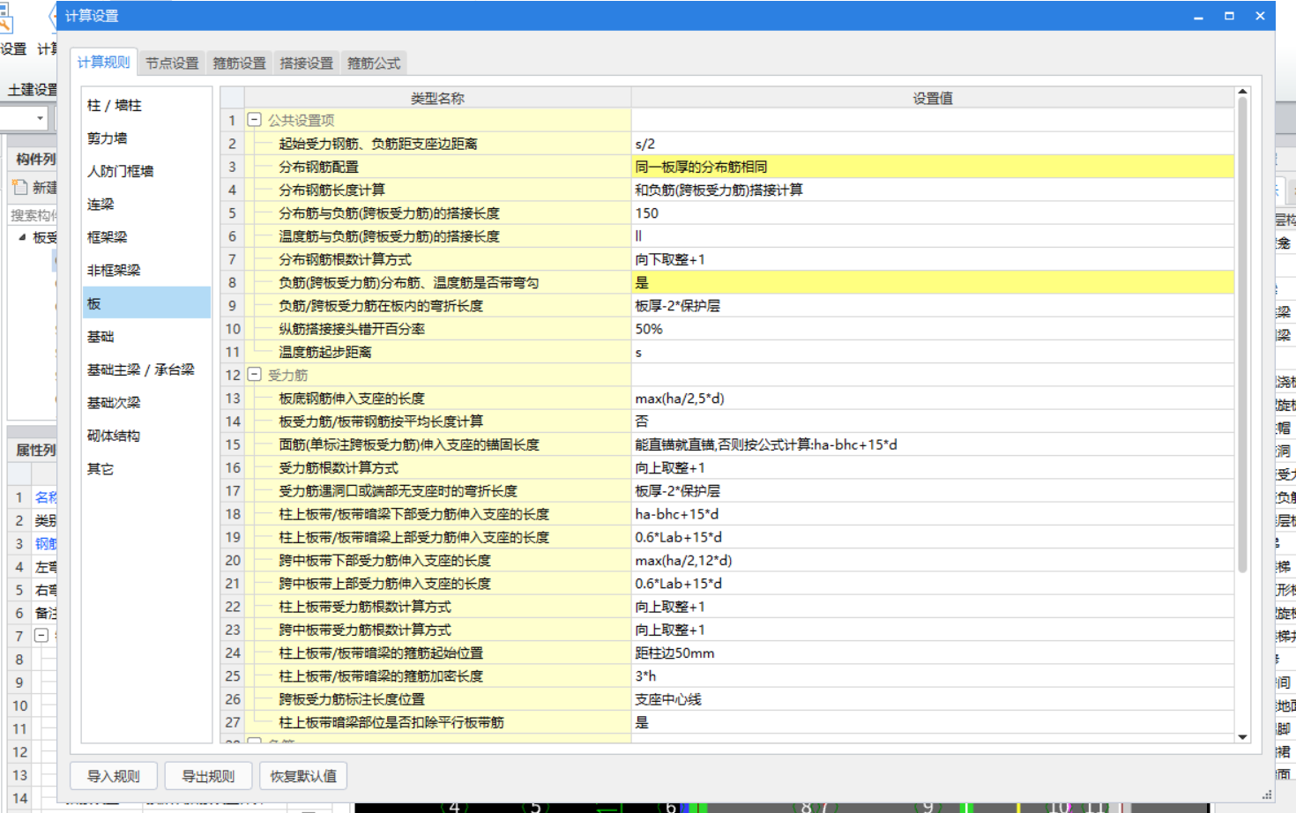The height and width of the screenshot is (813, 1296).
Task: Select row 受力筋根数计算方式
Action: coord(438,467)
